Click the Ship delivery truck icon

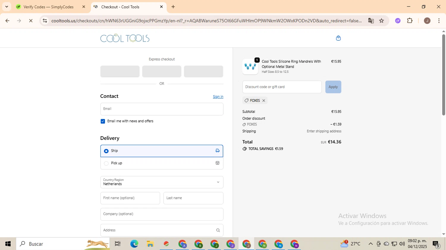pyautogui.click(x=217, y=151)
